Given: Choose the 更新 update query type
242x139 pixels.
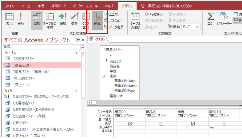Looking at the screenshot, I should [74, 19].
